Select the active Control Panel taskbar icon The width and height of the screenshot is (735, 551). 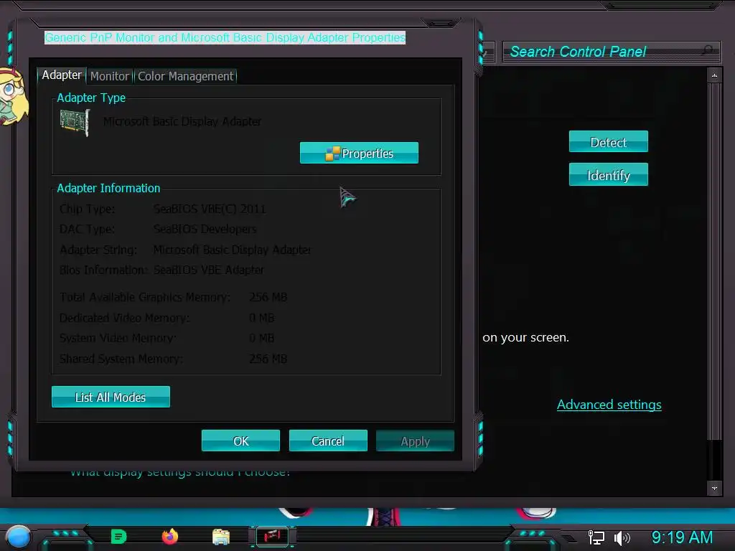tap(272, 537)
